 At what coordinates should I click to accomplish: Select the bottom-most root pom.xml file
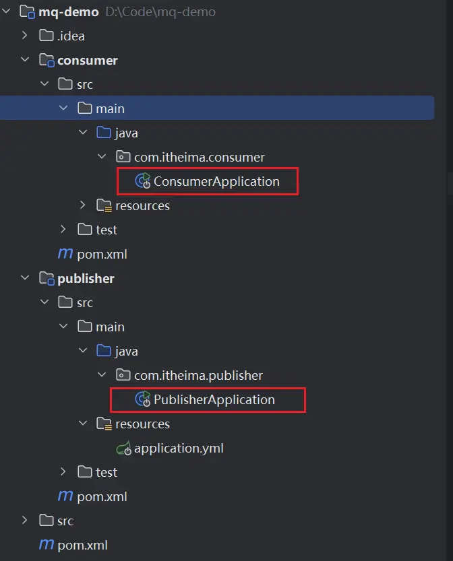pyautogui.click(x=83, y=545)
